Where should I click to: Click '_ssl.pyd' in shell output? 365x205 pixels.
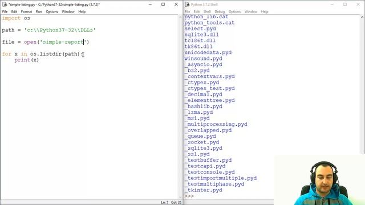tap(197, 154)
